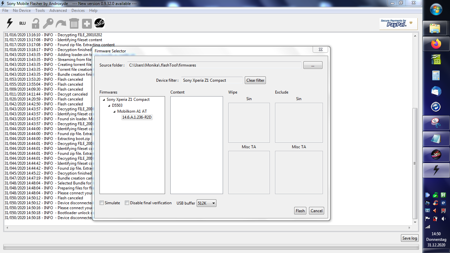Click the browse '...' source folder button
Image resolution: width=450 pixels, height=253 pixels.
pyautogui.click(x=313, y=65)
